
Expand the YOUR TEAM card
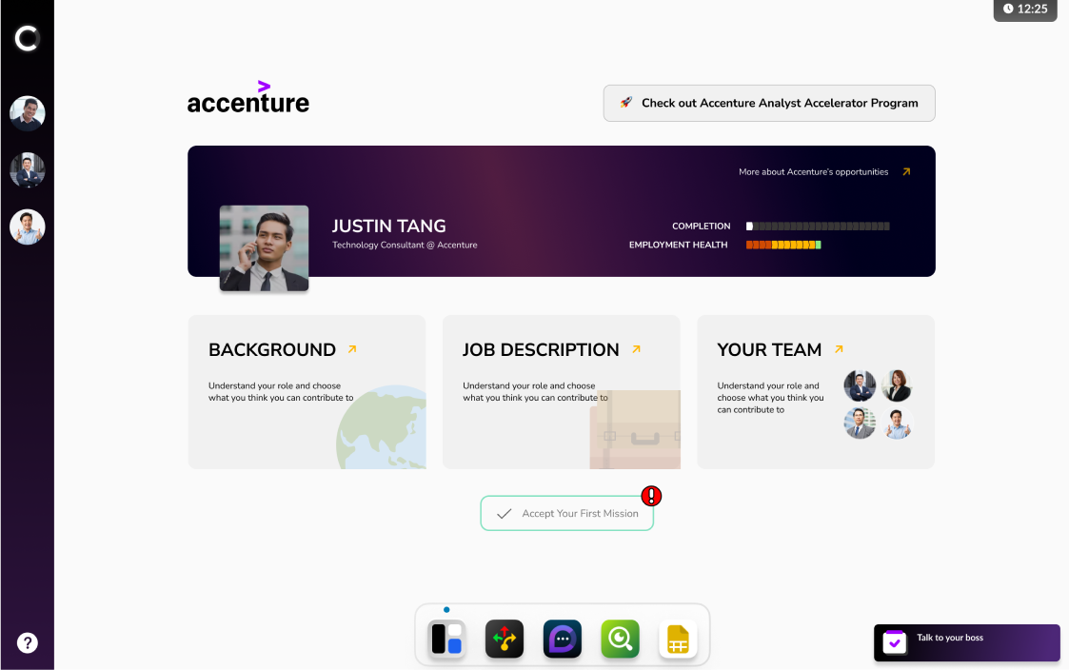click(x=839, y=348)
